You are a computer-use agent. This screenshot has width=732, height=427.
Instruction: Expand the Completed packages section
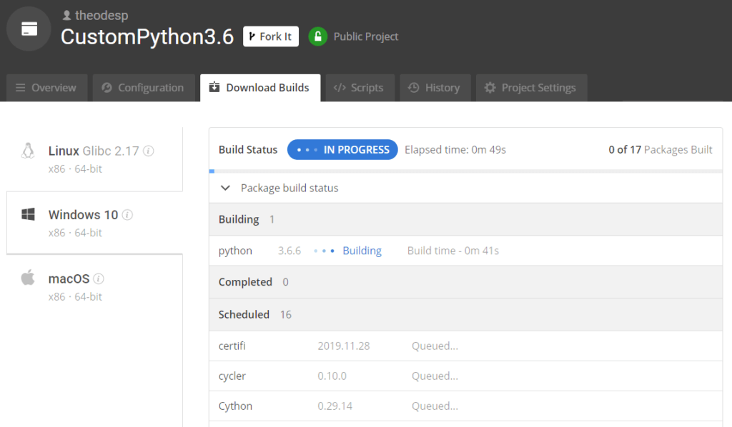click(245, 281)
